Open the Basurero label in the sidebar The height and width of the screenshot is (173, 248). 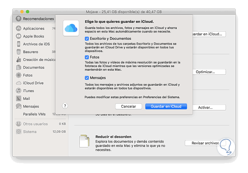pos(31,52)
